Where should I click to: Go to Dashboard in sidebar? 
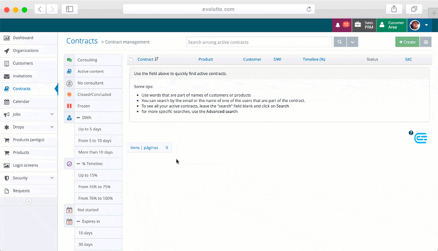point(23,38)
